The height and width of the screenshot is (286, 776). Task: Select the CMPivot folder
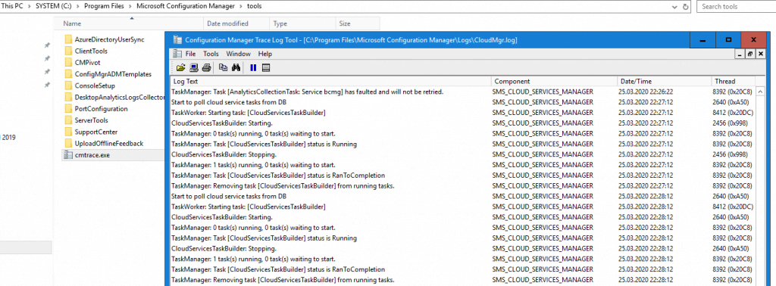(84, 62)
